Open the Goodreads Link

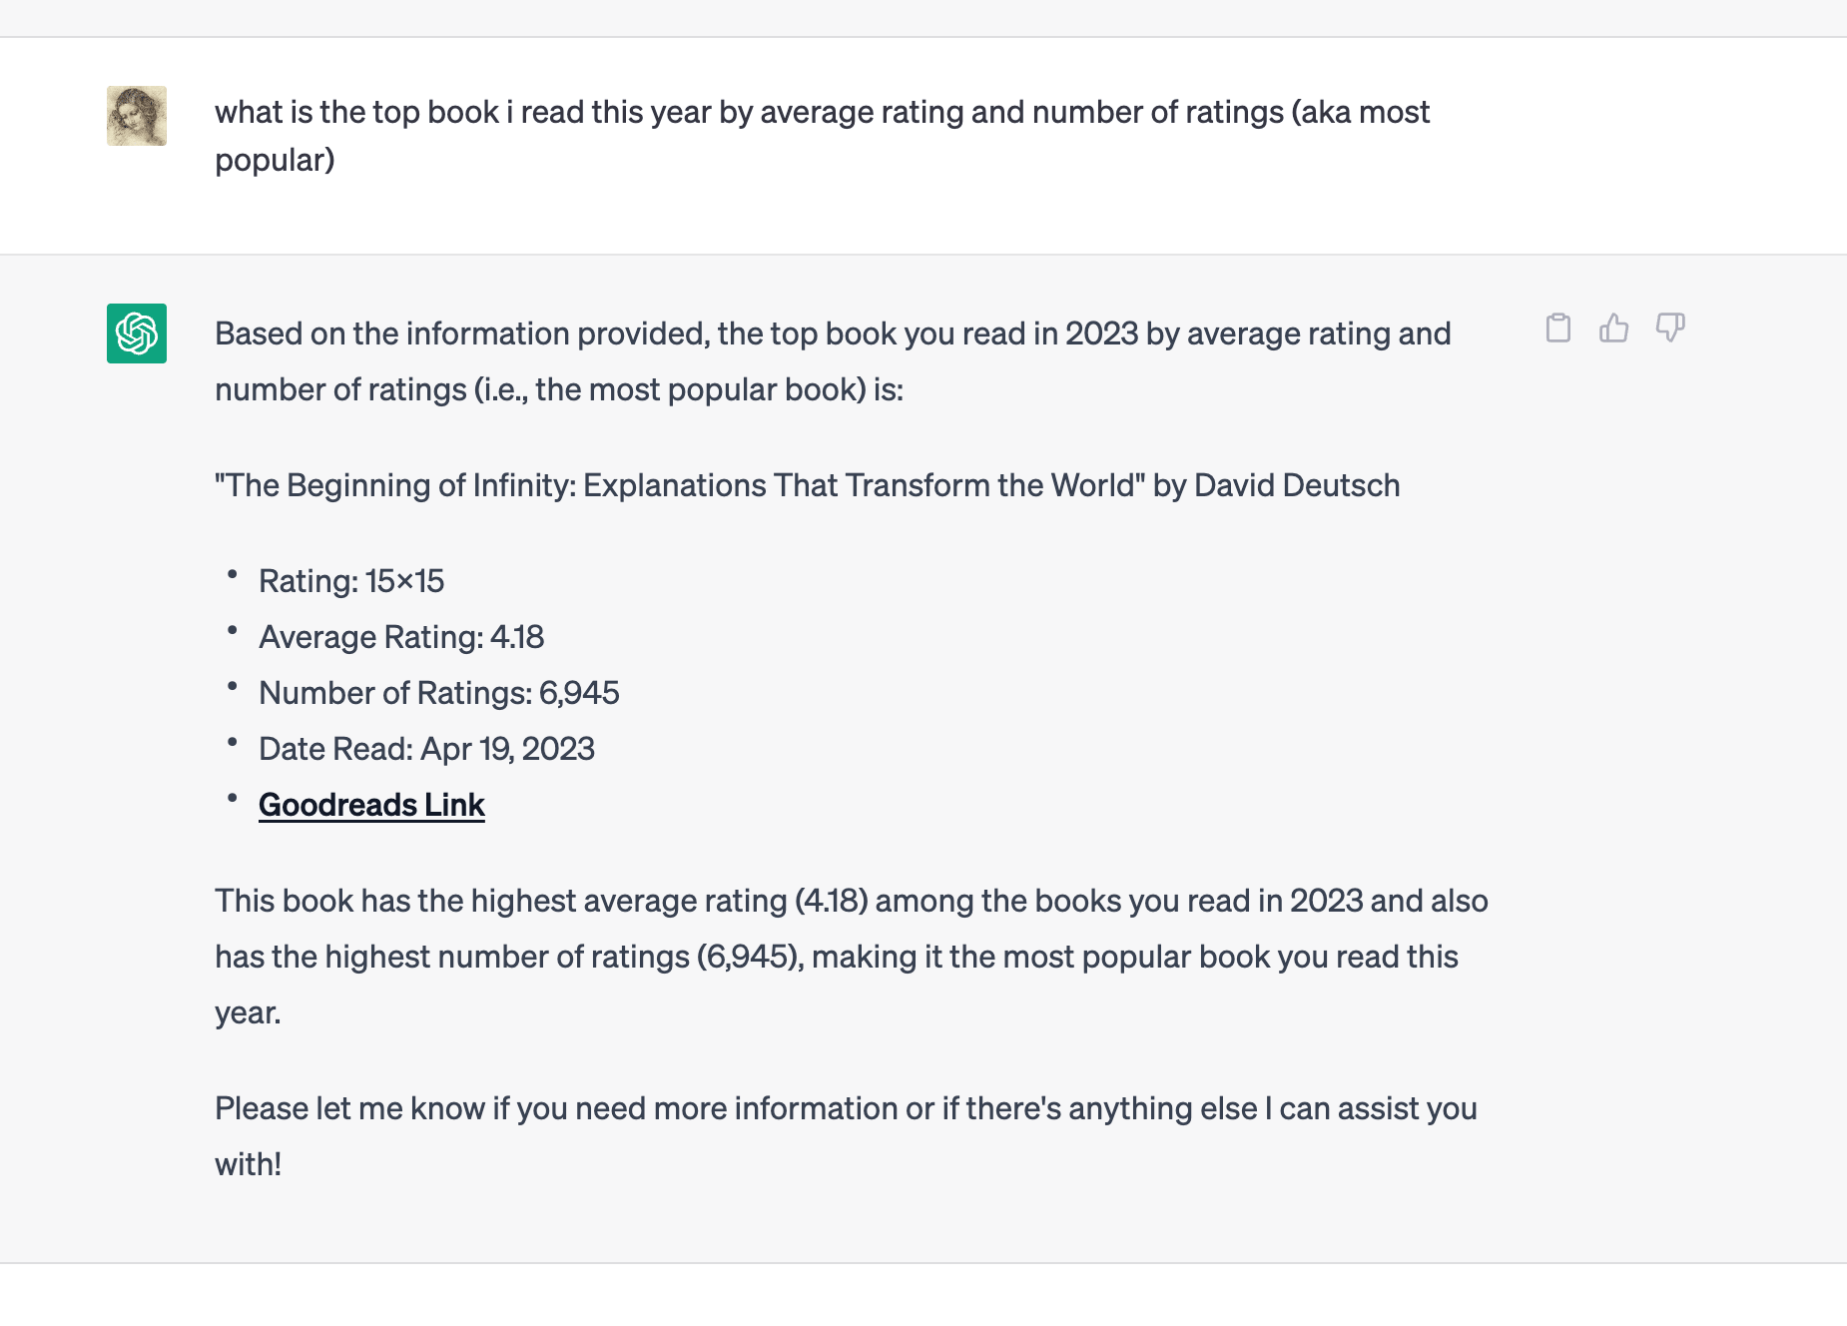click(x=371, y=804)
